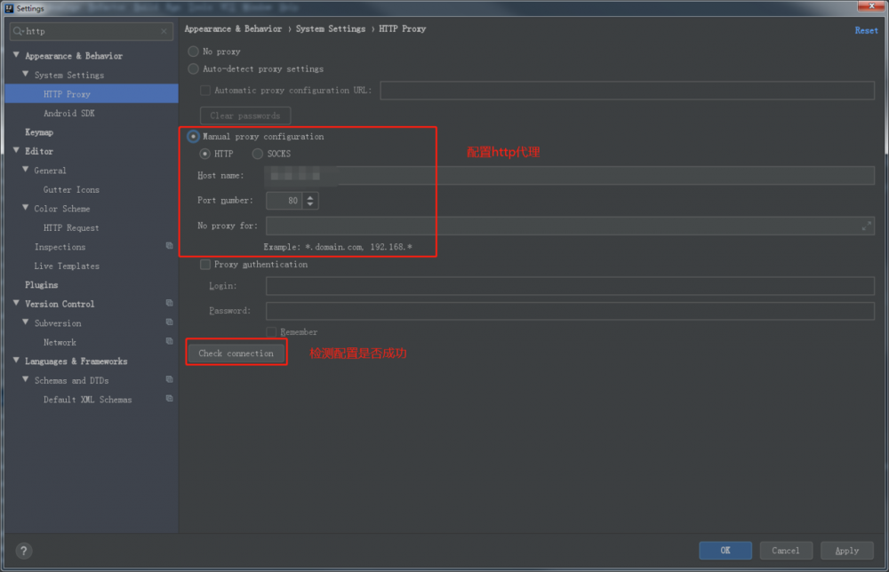The height and width of the screenshot is (572, 889).
Task: Click the "Appearance & Behavior" breadcrumb text
Action: coord(233,29)
